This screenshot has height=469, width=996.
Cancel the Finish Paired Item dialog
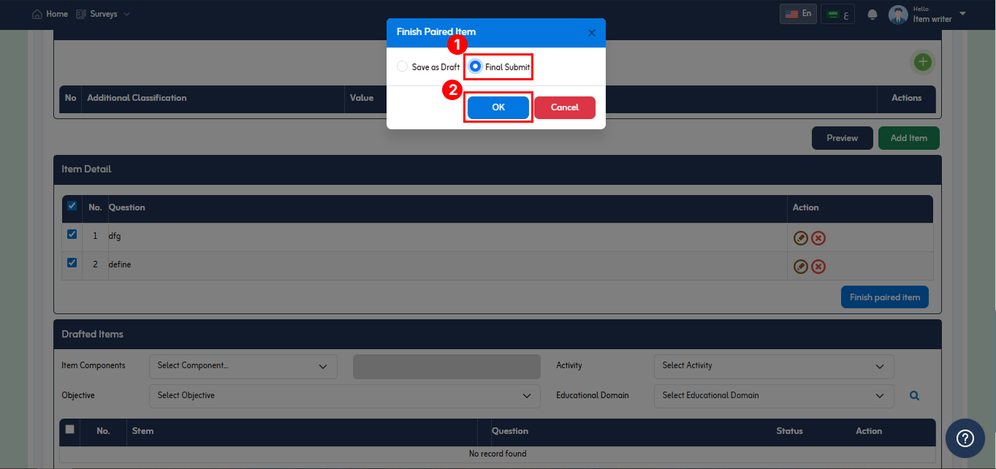[565, 107]
